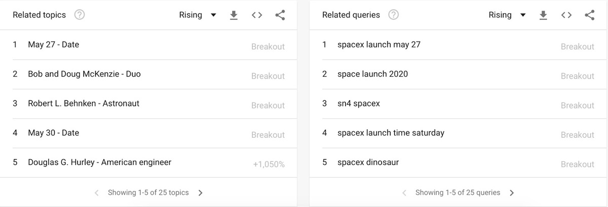608x207 pixels.
Task: Share the Related queries panel
Action: pyautogui.click(x=590, y=15)
